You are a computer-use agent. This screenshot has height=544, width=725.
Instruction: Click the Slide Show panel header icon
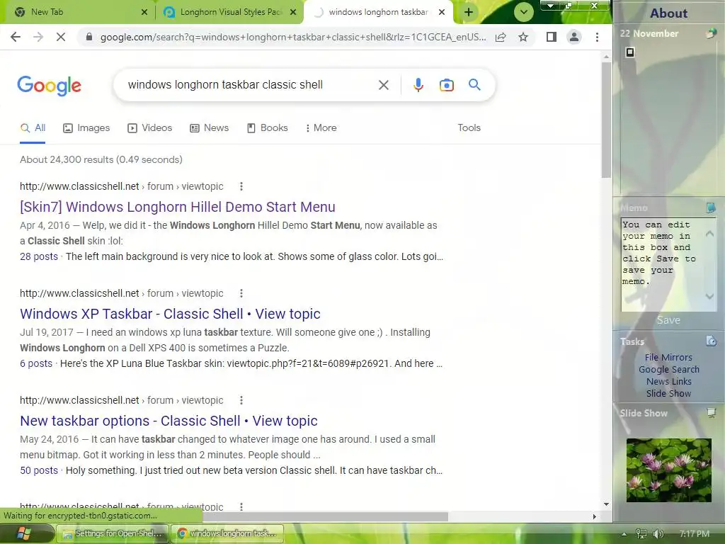click(x=711, y=413)
